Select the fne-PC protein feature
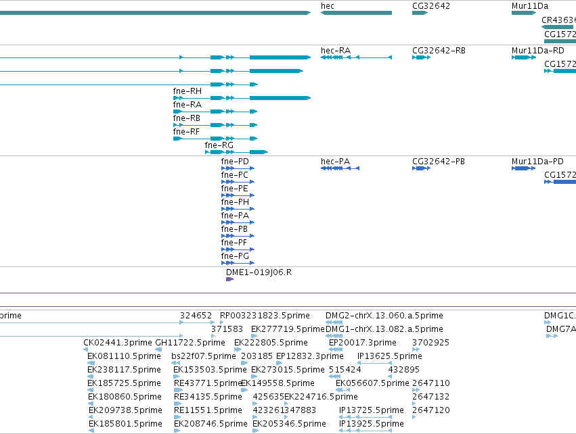 coord(238,182)
